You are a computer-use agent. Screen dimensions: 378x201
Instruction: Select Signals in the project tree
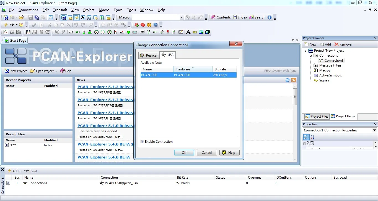[324, 80]
